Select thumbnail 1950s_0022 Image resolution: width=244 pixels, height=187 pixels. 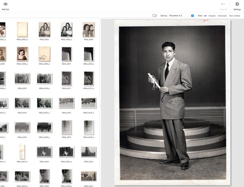tap(44, 152)
